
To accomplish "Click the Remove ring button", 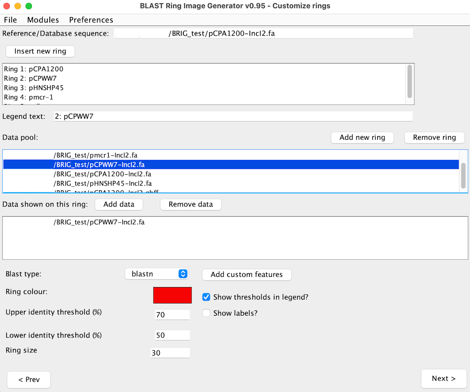I will click(434, 137).
